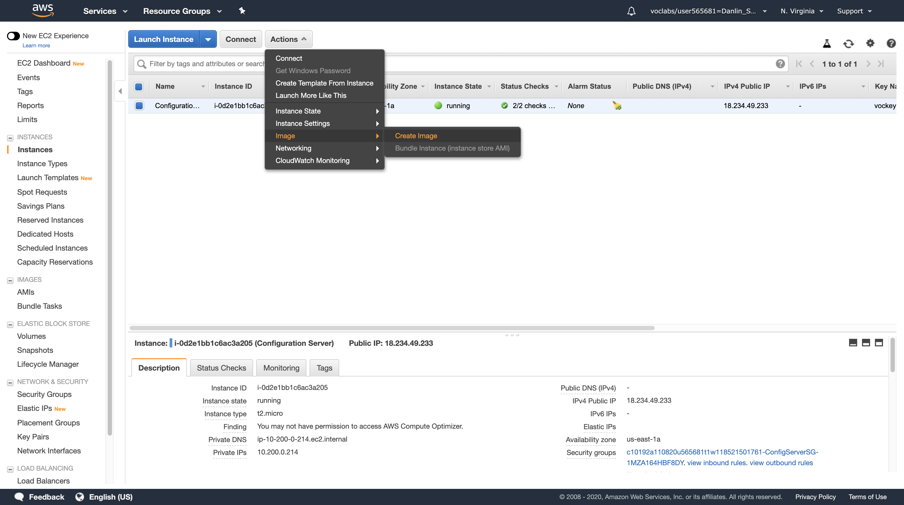The image size is (904, 505).
Task: Switch to the Status Checks tab
Action: tap(221, 368)
